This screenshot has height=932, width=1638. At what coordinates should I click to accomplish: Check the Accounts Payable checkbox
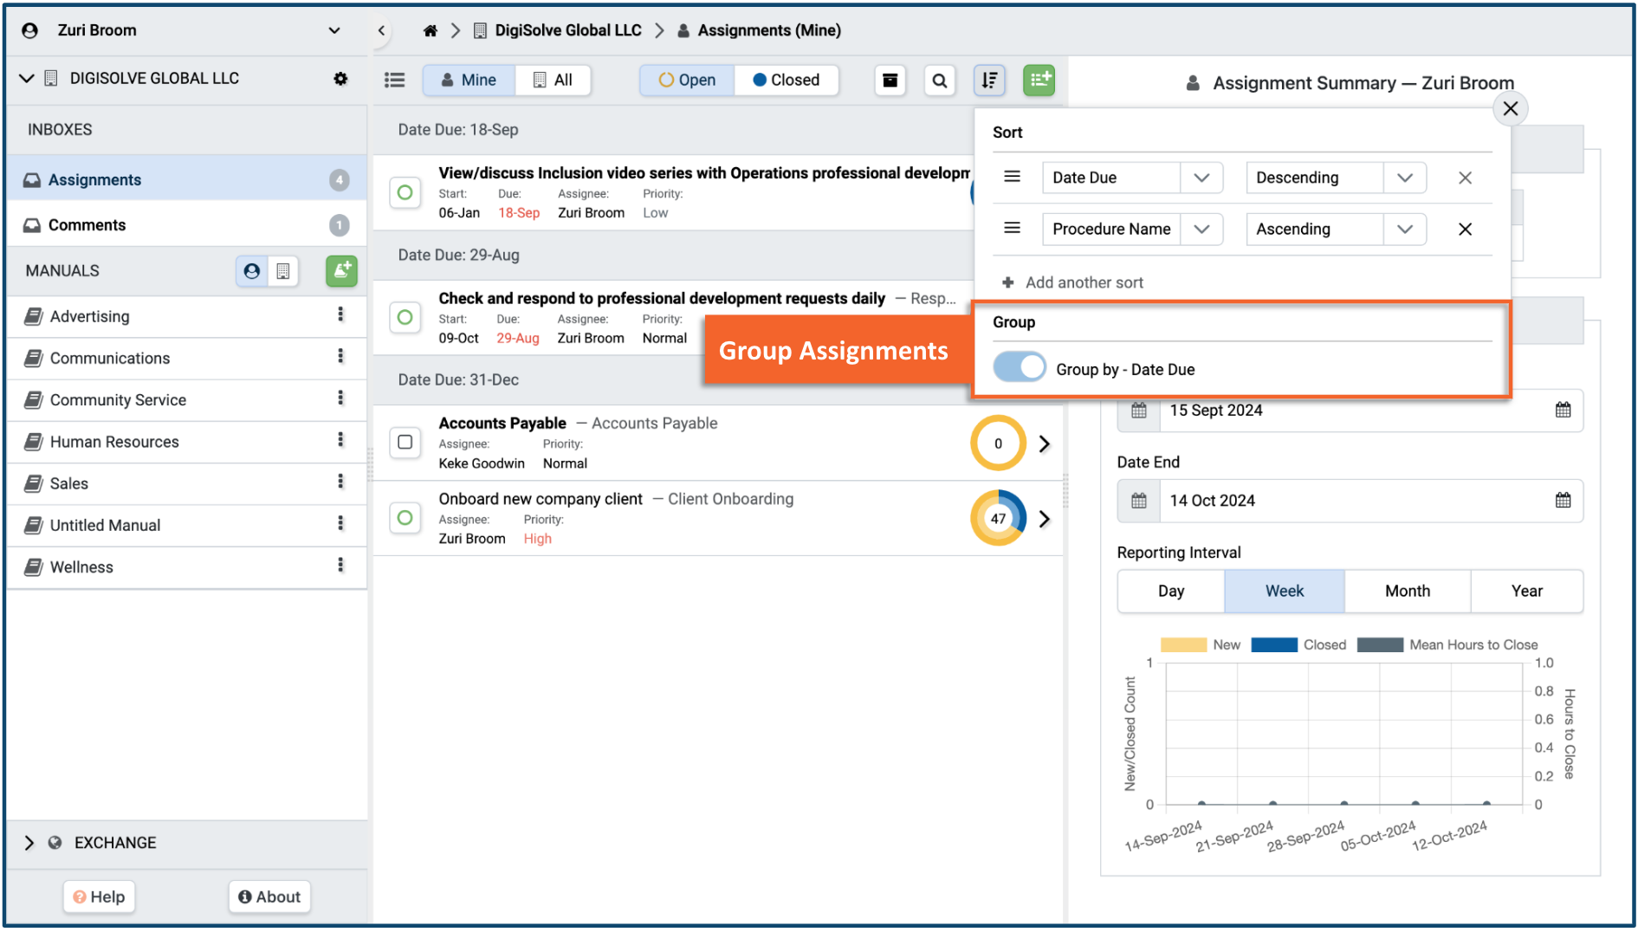coord(405,443)
